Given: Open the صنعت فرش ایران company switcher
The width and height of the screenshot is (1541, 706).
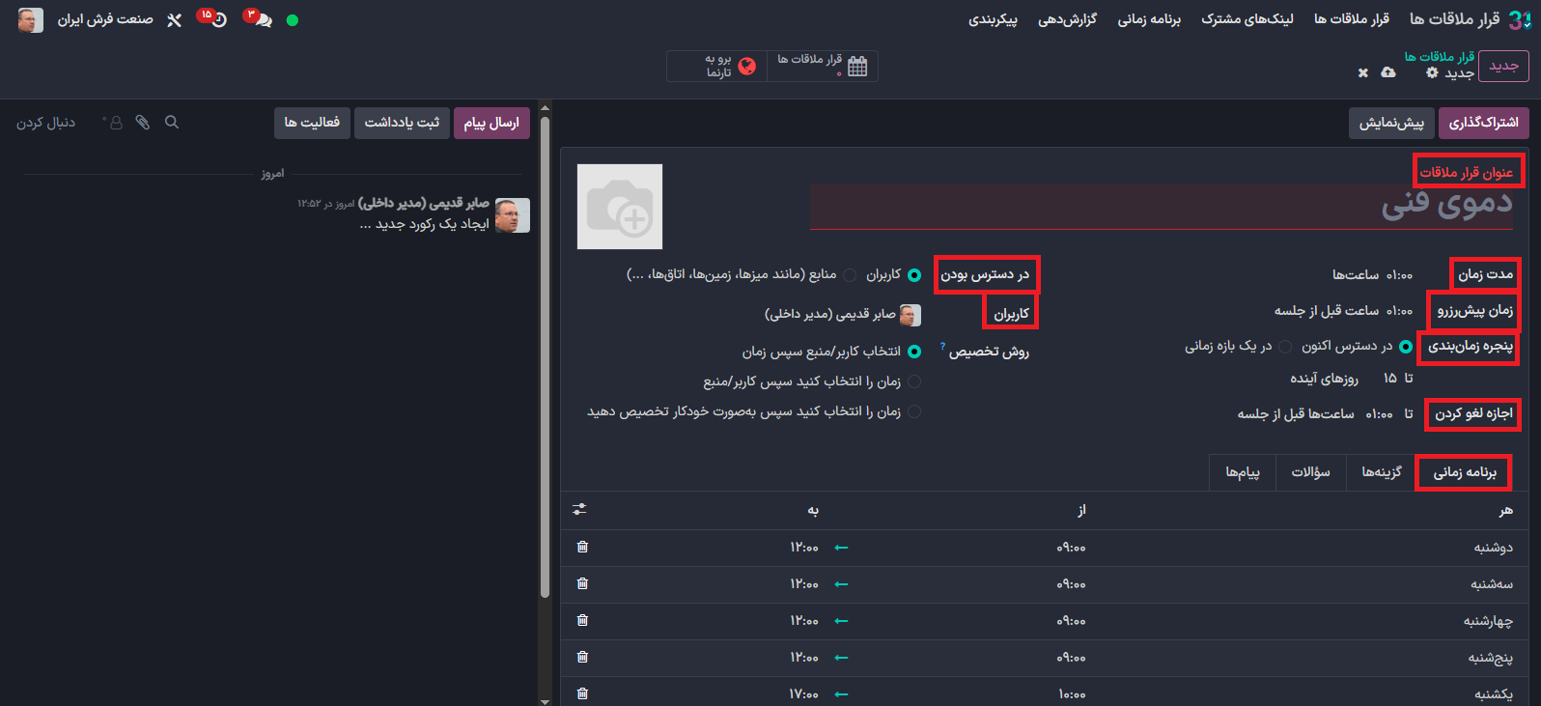Looking at the screenshot, I should (105, 19).
